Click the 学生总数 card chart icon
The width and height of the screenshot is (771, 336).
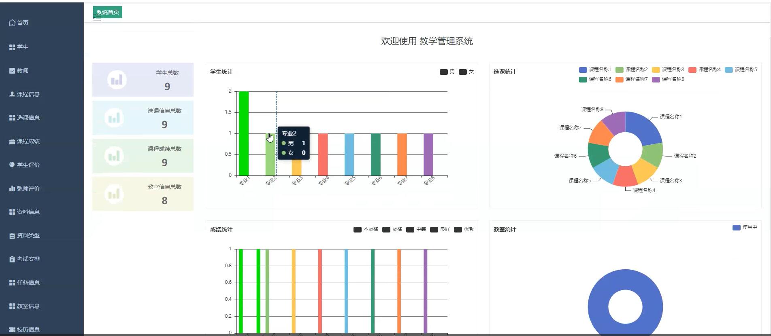pyautogui.click(x=117, y=80)
